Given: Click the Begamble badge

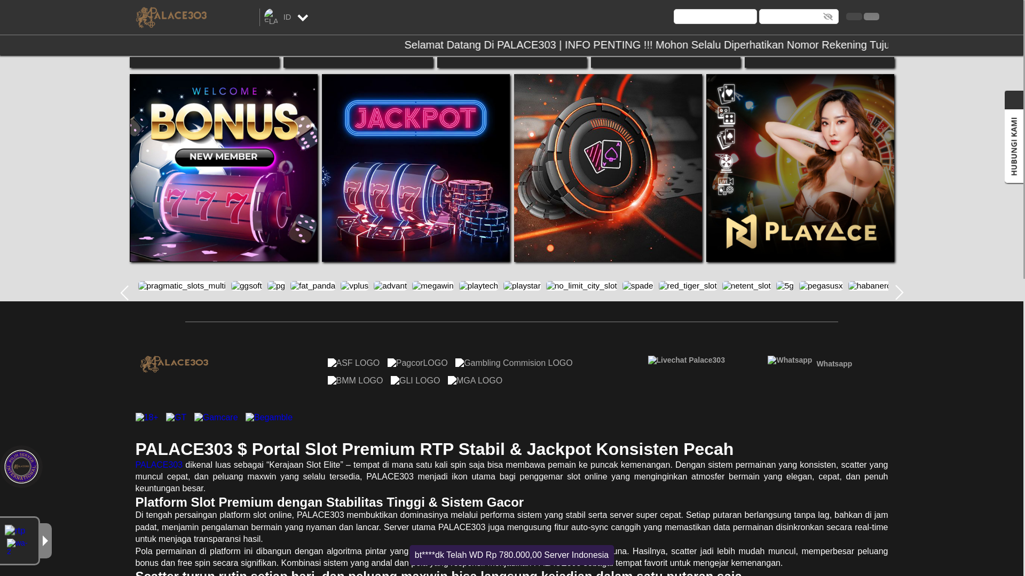Looking at the screenshot, I should click(x=269, y=418).
